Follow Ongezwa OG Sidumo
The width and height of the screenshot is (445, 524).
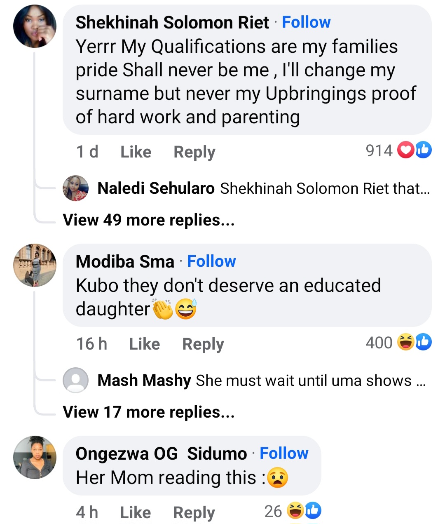(x=283, y=453)
